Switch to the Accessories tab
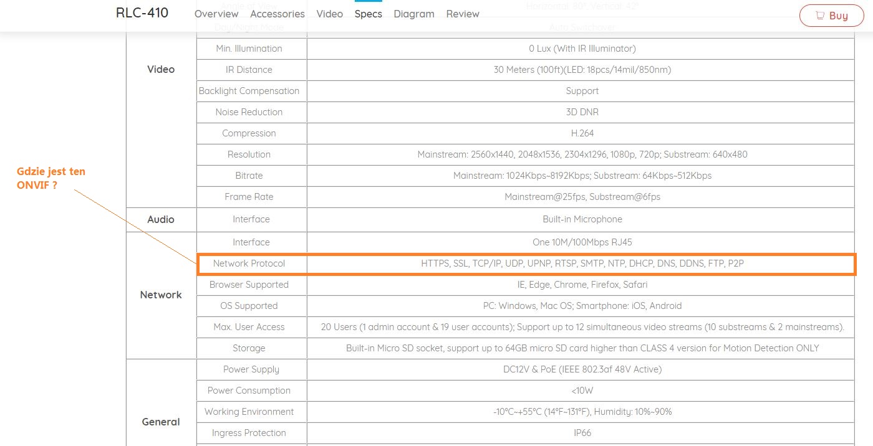The width and height of the screenshot is (873, 446). point(277,14)
